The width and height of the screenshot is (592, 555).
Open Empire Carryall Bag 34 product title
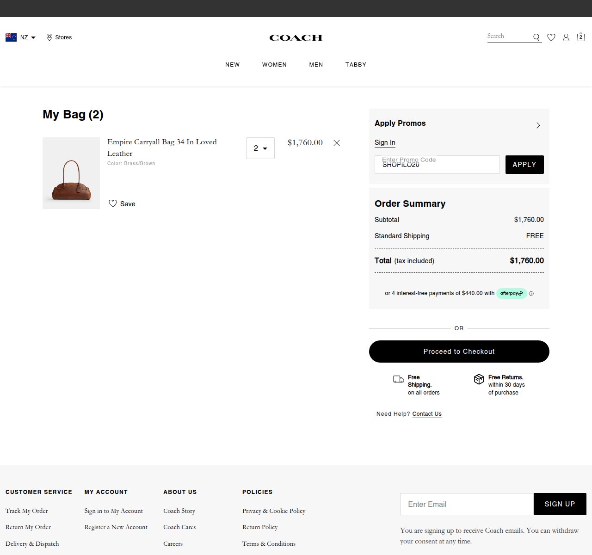[162, 148]
